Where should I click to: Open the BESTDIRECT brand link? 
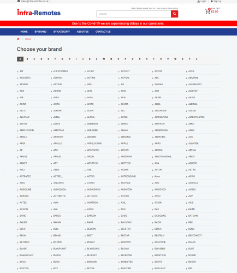tap(195, 235)
